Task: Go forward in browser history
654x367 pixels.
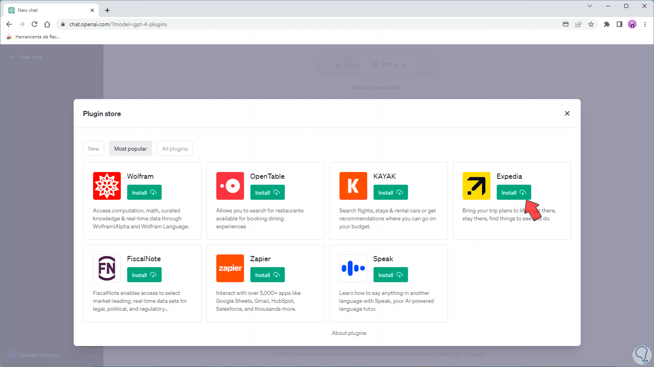Action: point(22,24)
